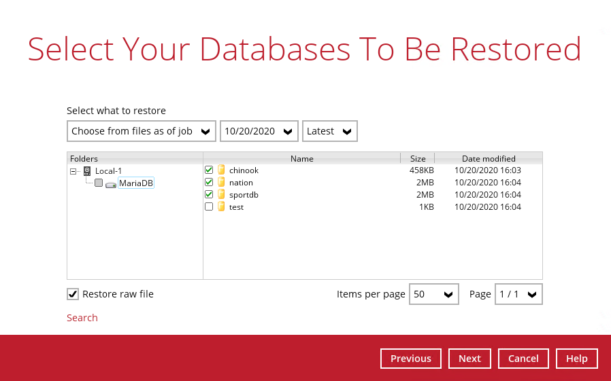
Task: Toggle the Restore raw file checkbox
Action: pyautogui.click(x=73, y=294)
